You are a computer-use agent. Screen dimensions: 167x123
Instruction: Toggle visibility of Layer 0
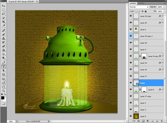click(x=131, y=116)
